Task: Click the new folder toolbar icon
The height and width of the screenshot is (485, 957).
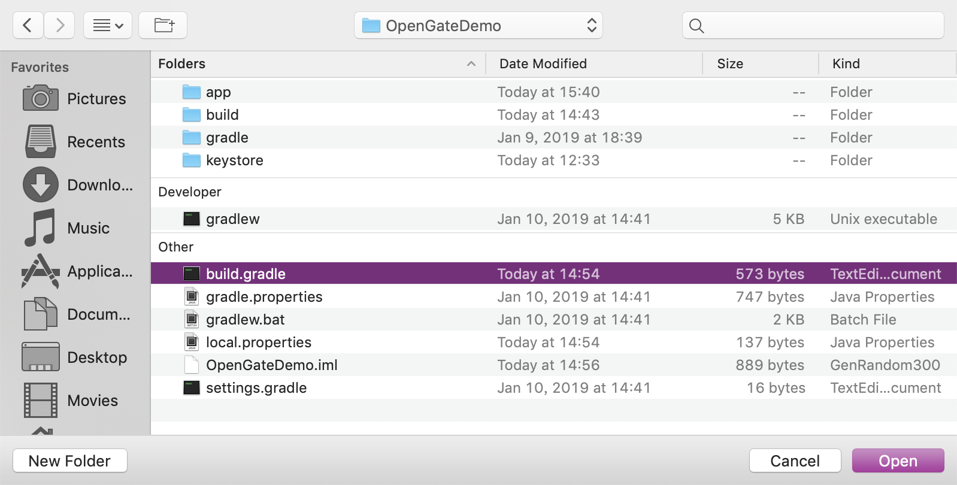Action: point(163,25)
